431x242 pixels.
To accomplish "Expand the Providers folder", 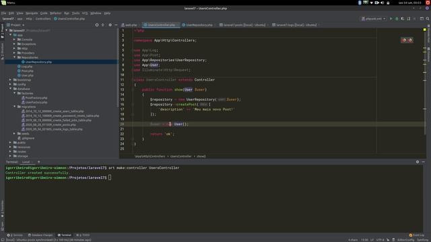I will tap(14, 53).
